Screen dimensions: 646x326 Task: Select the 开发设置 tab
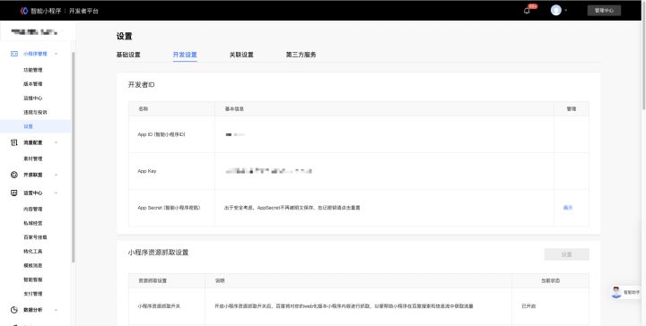(x=185, y=55)
